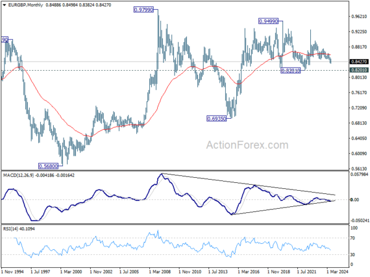Click the 1 Mar 2016 date label
Viewport: 370px width, 277px height.
pyautogui.click(x=249, y=272)
